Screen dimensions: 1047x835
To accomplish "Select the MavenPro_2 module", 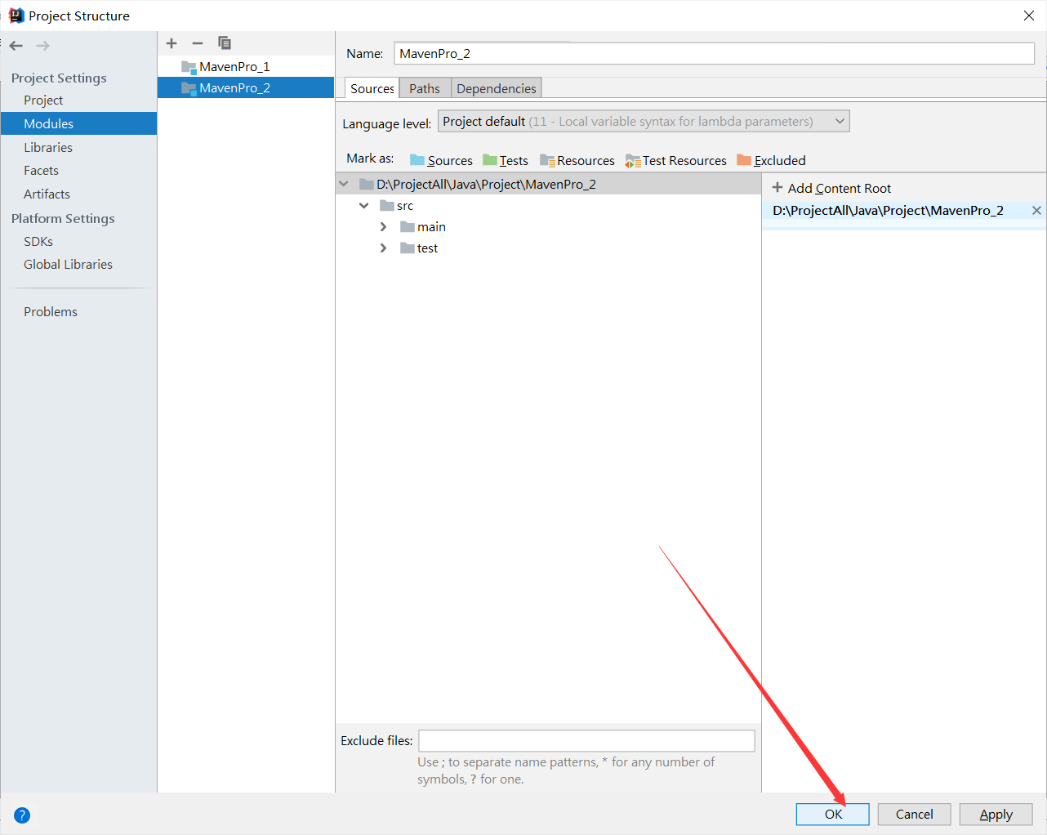I will 246,87.
